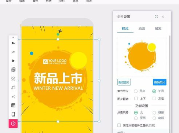Click the 功能设置 section heading
This screenshot has height=133, width=179.
pos(142,106)
